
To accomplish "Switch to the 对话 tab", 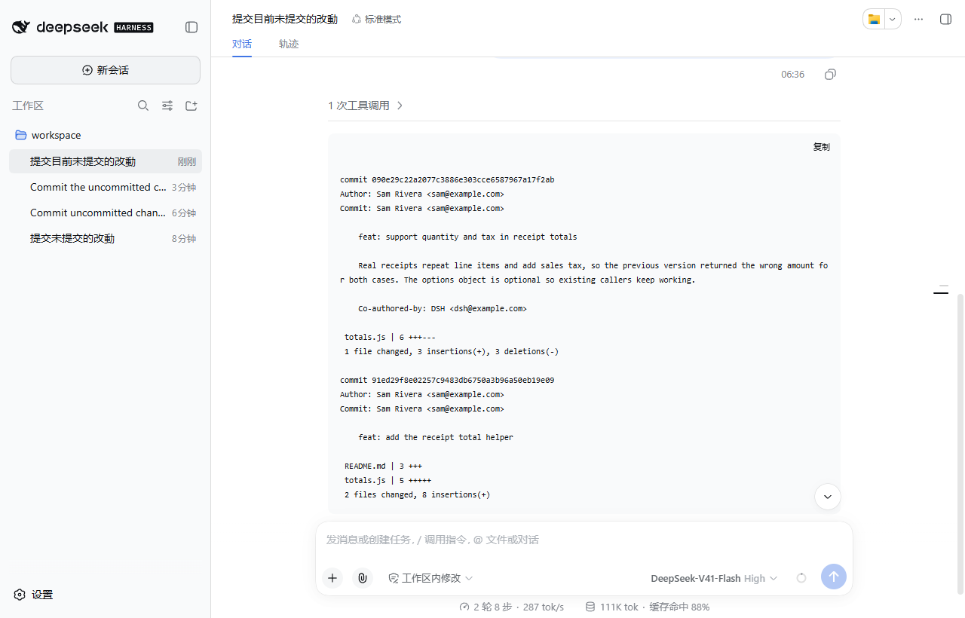I will (x=242, y=44).
